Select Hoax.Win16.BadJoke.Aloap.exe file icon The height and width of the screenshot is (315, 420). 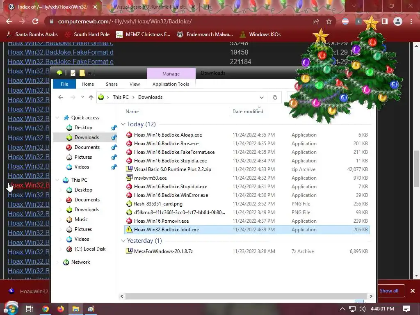[129, 135]
